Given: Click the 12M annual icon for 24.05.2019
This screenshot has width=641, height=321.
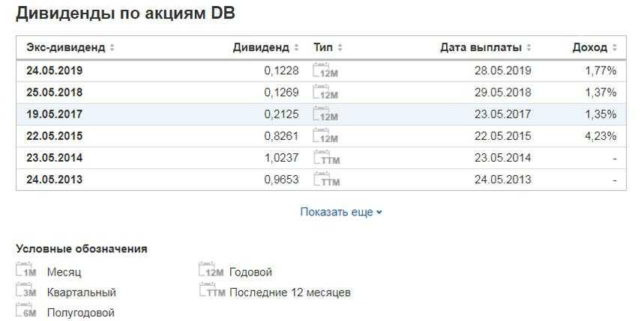Looking at the screenshot, I should click(325, 71).
